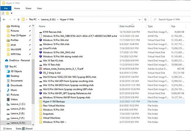Click LinuxFX.vhdx disk icon
This screenshot has height=131, width=191.
pyautogui.click(x=40, y=48)
